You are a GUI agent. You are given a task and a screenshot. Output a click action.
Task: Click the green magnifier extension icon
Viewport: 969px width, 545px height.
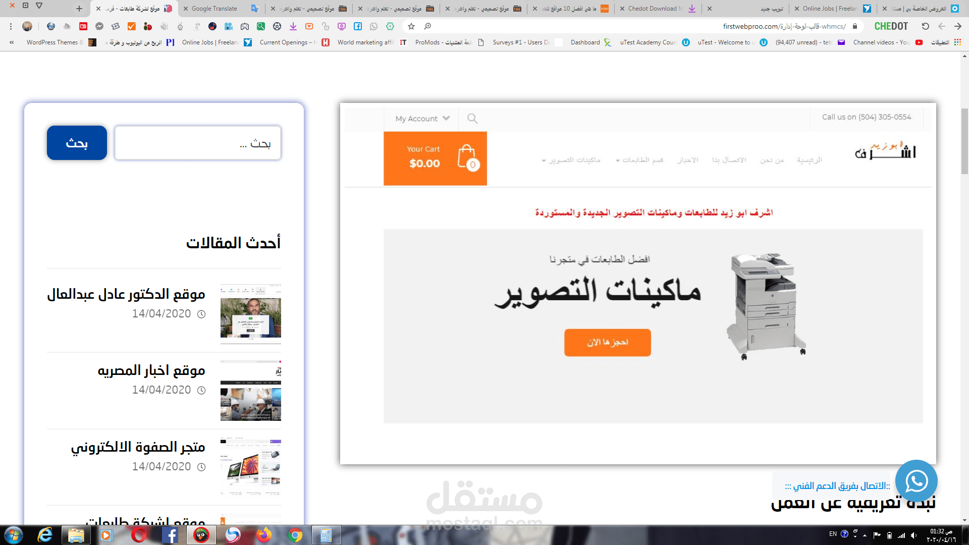tap(261, 26)
